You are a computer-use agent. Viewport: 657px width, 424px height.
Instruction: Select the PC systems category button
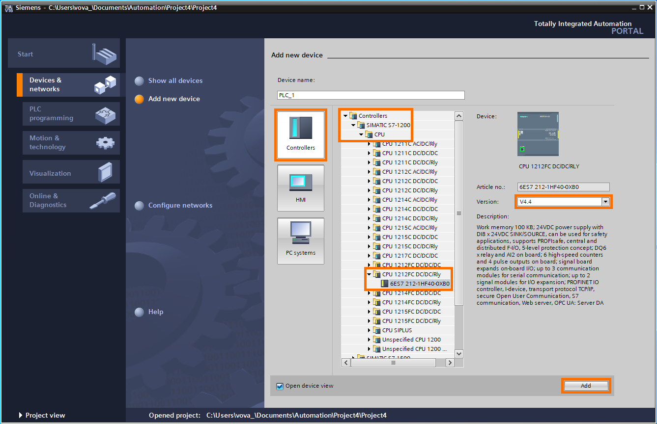301,241
